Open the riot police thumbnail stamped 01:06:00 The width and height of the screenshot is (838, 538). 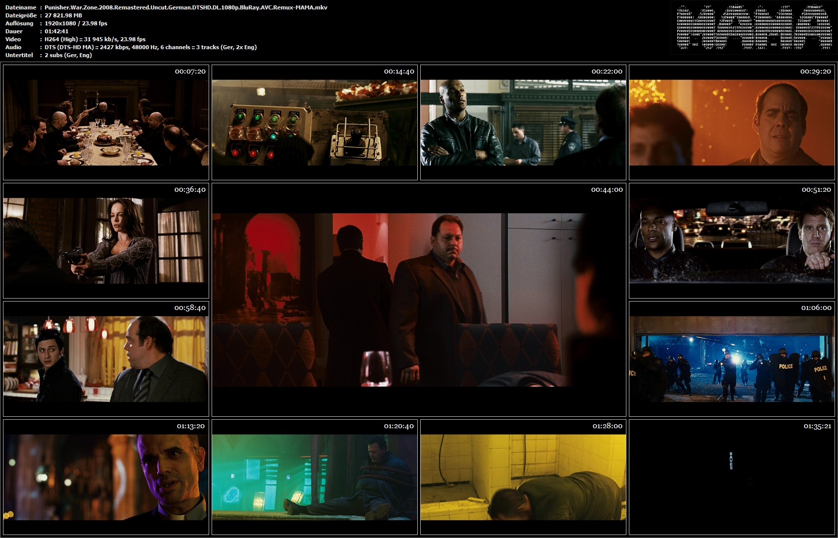(732, 359)
